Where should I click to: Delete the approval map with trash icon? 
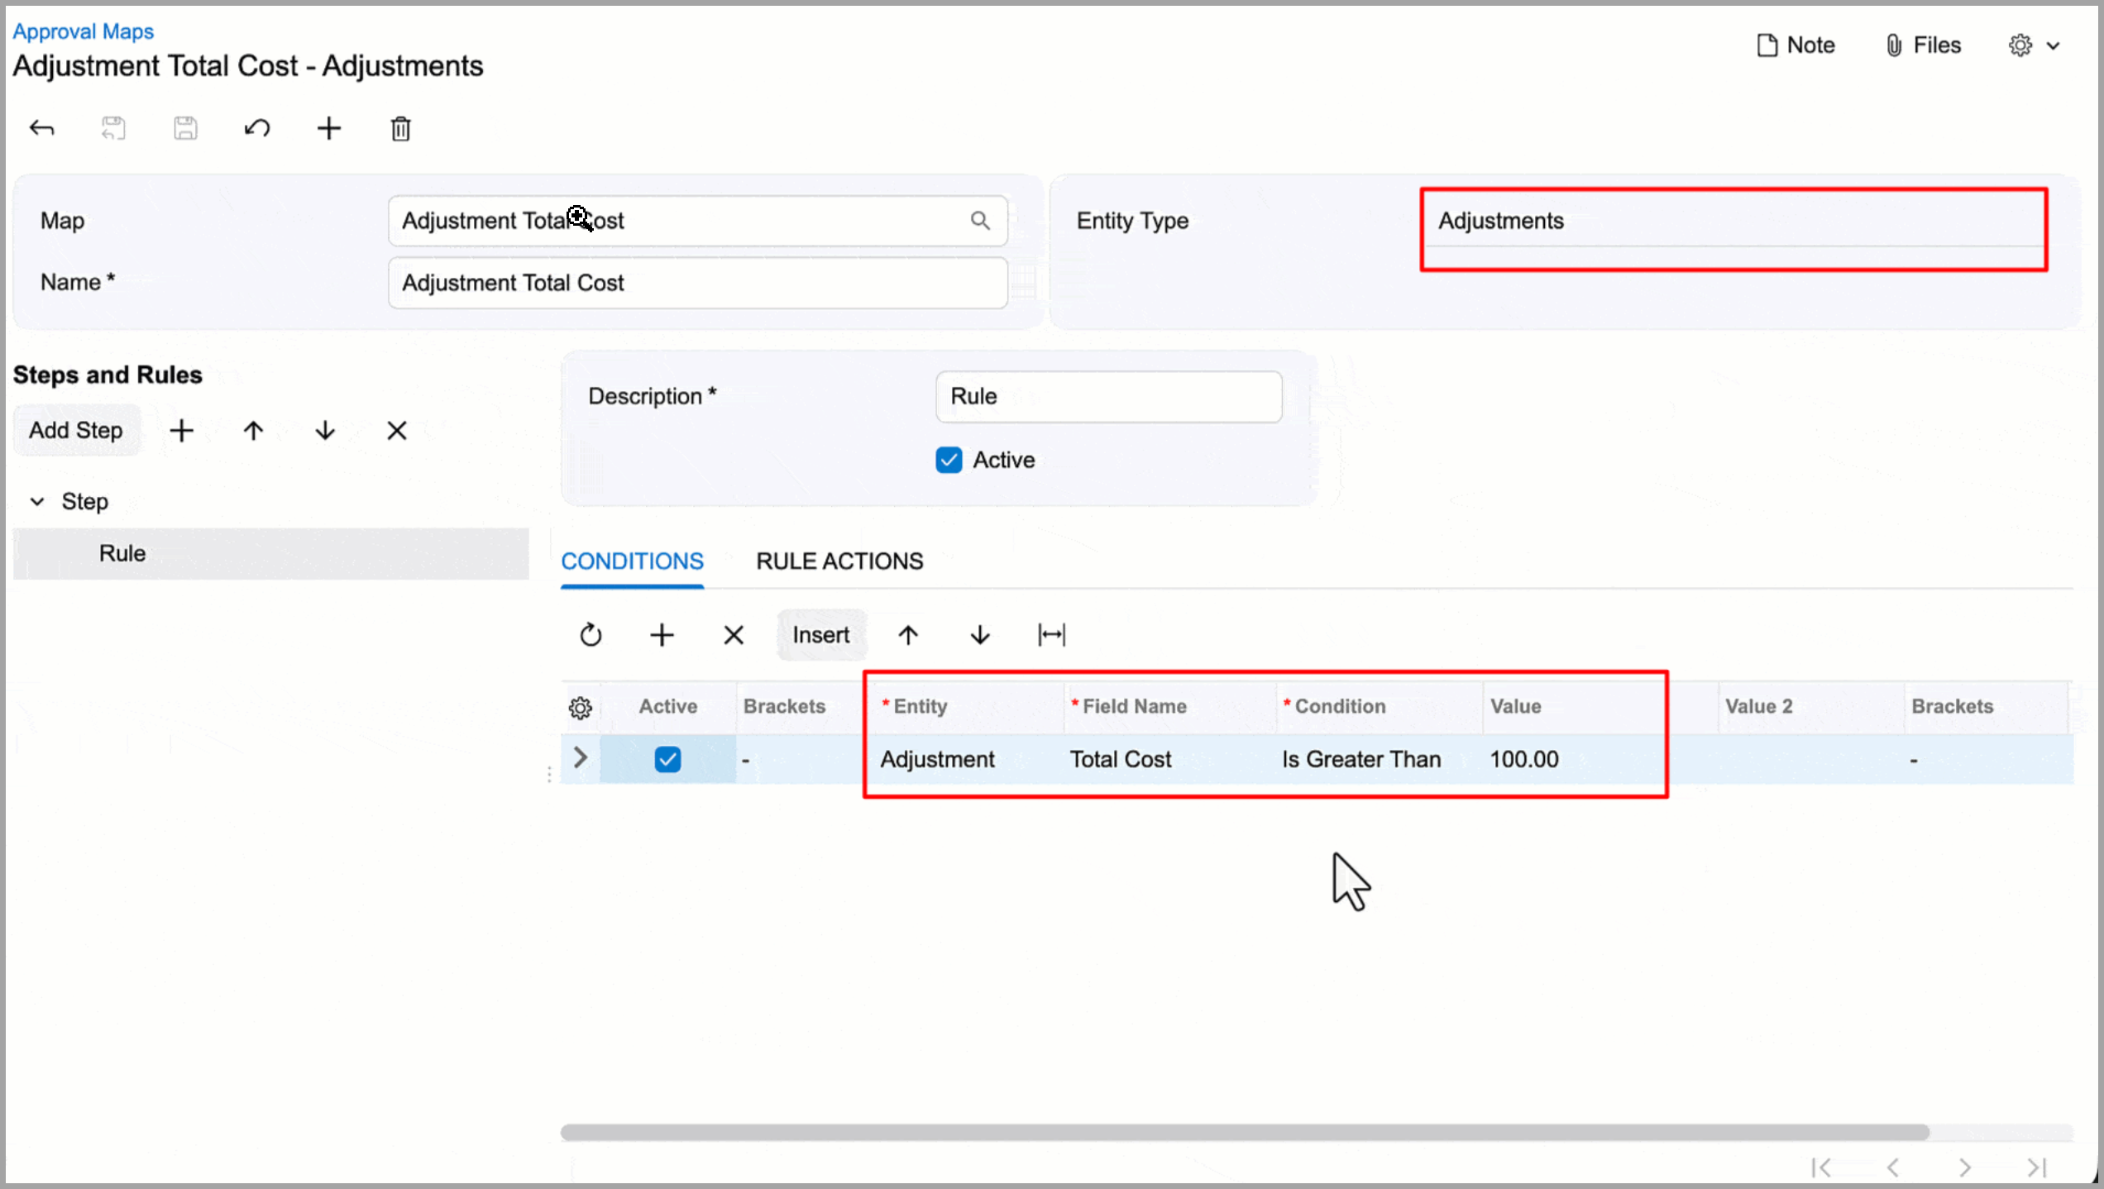(x=400, y=128)
